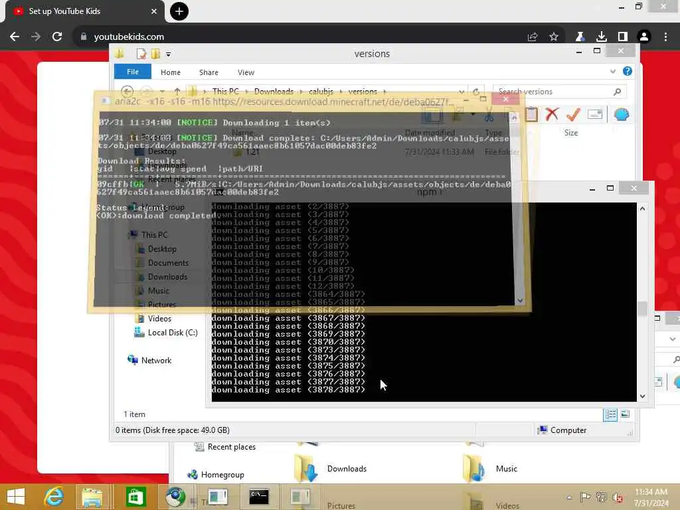
Task: Switch to Chromium browser on taskbar
Action: click(x=175, y=497)
